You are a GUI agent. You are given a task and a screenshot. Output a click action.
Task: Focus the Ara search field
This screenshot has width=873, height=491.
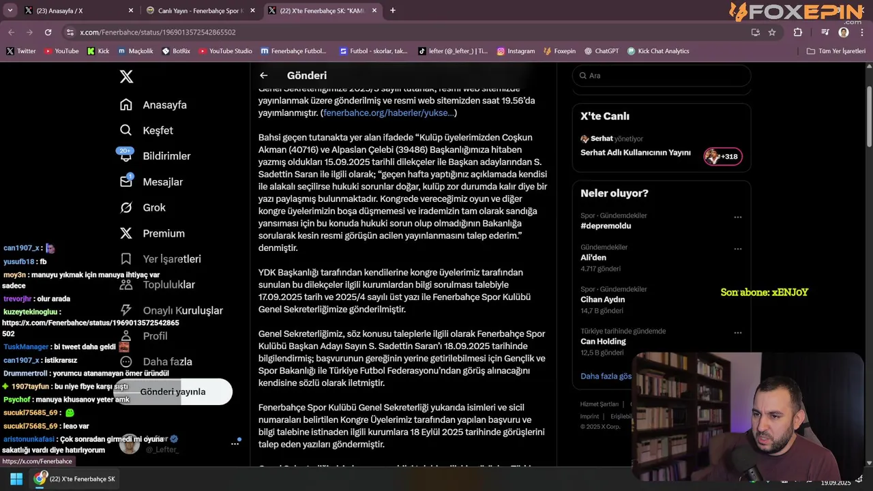tap(662, 76)
